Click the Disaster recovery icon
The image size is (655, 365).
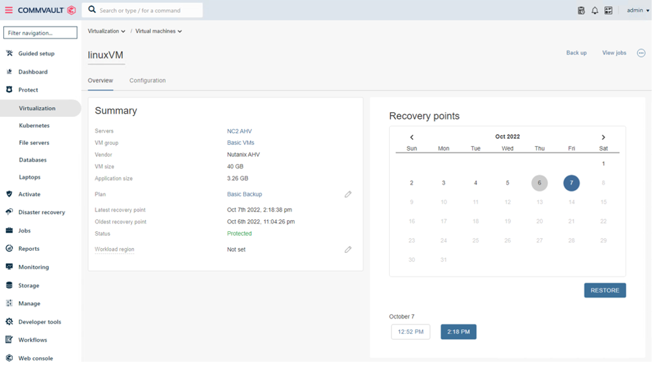point(9,212)
